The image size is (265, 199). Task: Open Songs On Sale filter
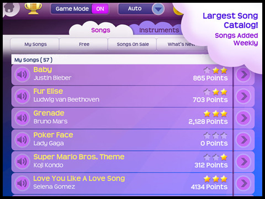132,44
